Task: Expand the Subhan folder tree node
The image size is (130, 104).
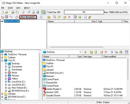Action: click(x=2, y=58)
